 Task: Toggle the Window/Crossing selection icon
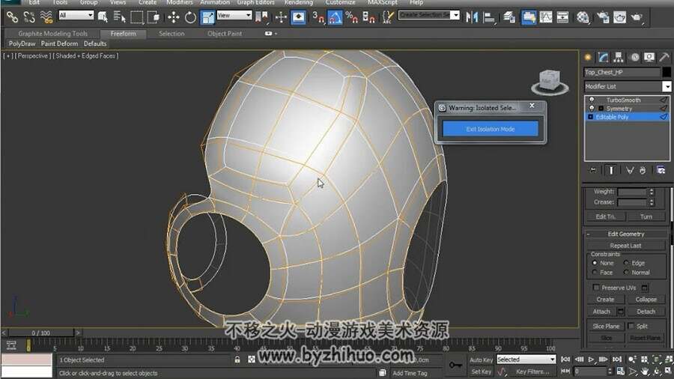click(154, 16)
